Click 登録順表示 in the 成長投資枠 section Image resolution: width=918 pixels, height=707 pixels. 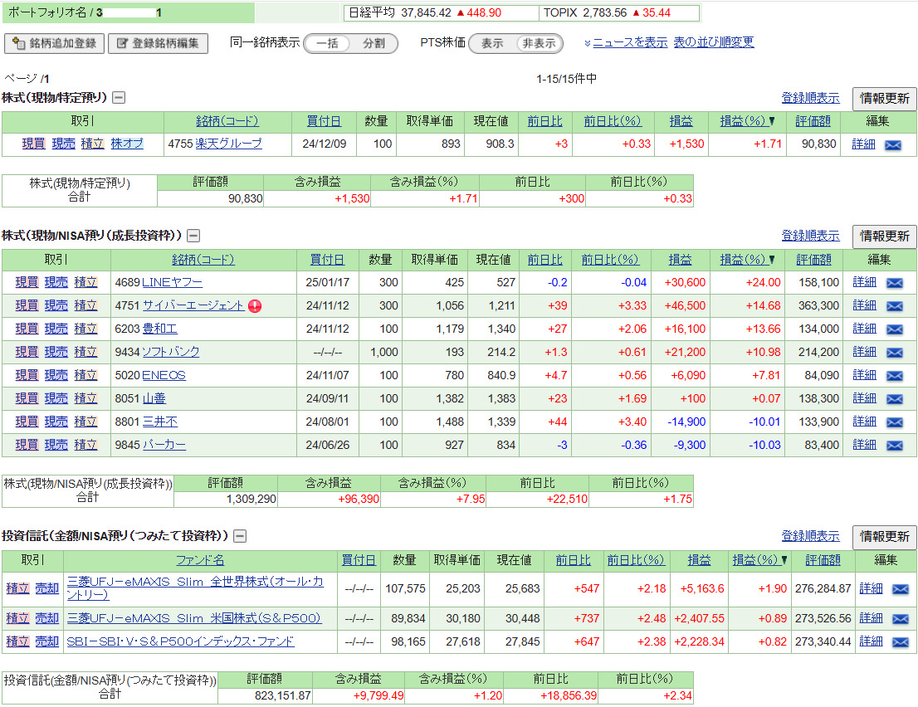810,236
